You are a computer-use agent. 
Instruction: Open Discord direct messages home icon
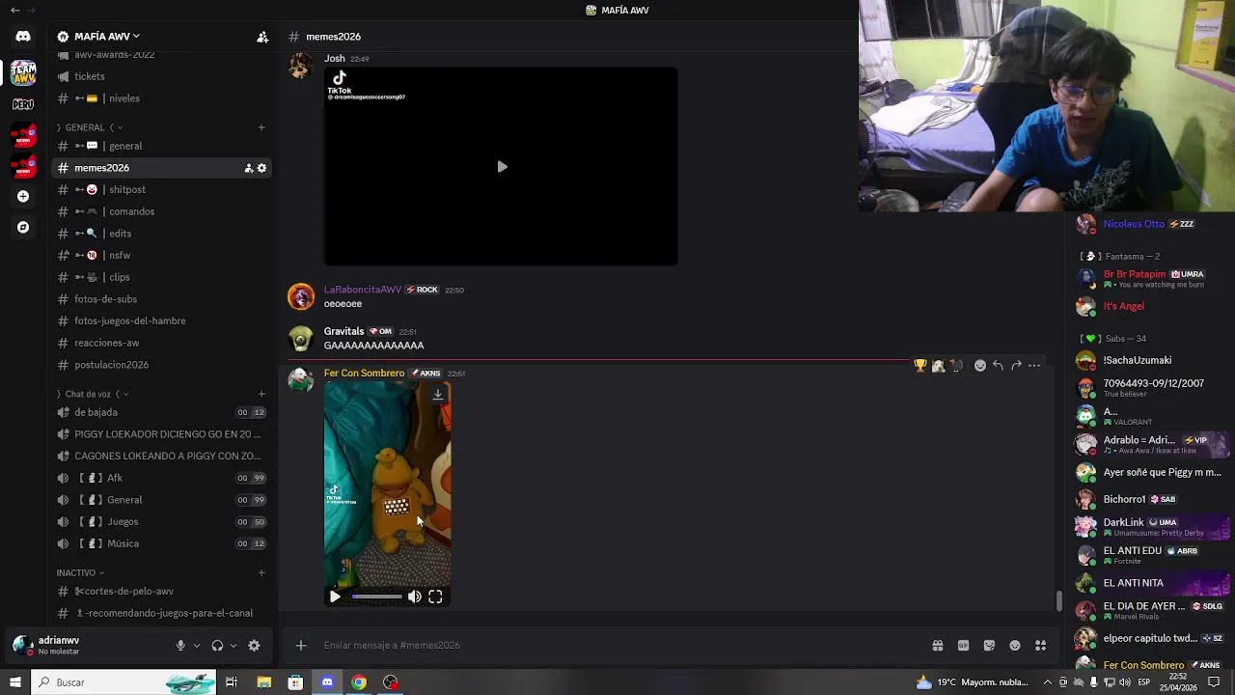tap(23, 37)
